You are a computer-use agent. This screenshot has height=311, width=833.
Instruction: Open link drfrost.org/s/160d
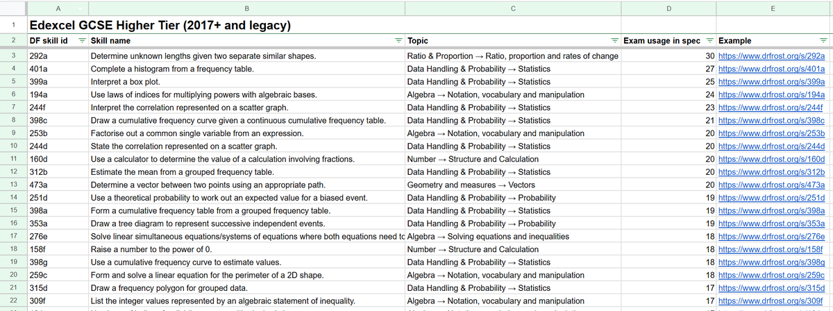(771, 159)
